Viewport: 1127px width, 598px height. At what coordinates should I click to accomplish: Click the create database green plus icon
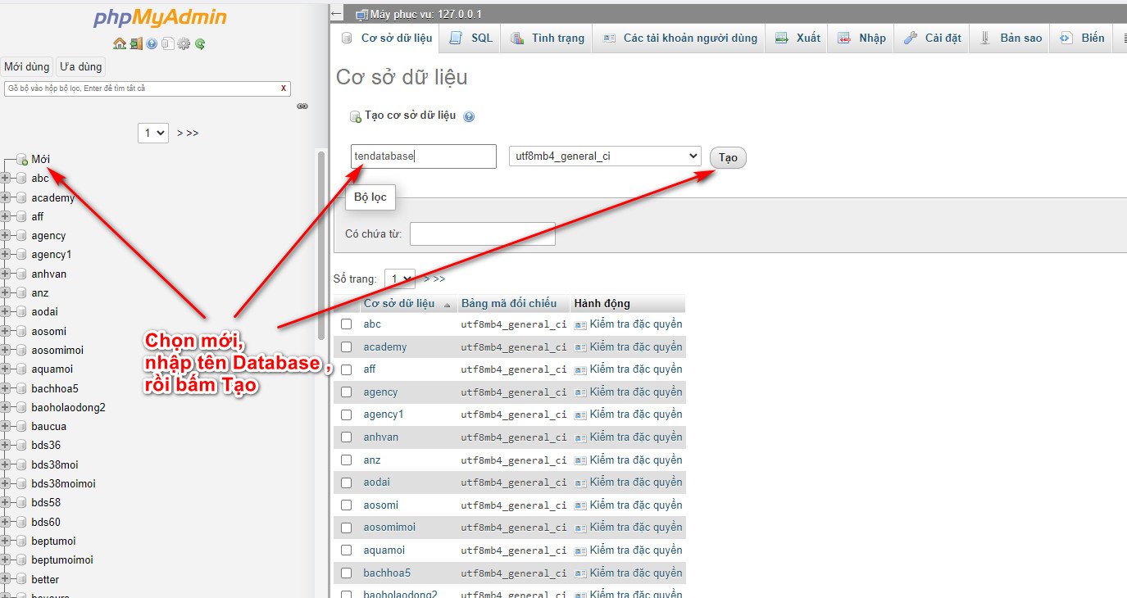355,116
